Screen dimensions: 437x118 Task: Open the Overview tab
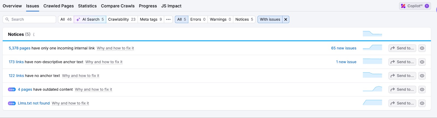point(12,6)
